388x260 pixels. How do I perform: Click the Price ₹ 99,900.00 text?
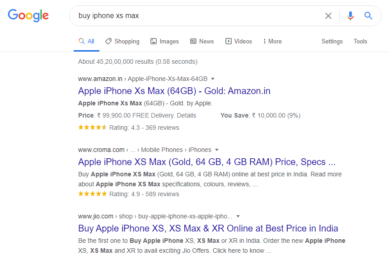click(x=137, y=115)
